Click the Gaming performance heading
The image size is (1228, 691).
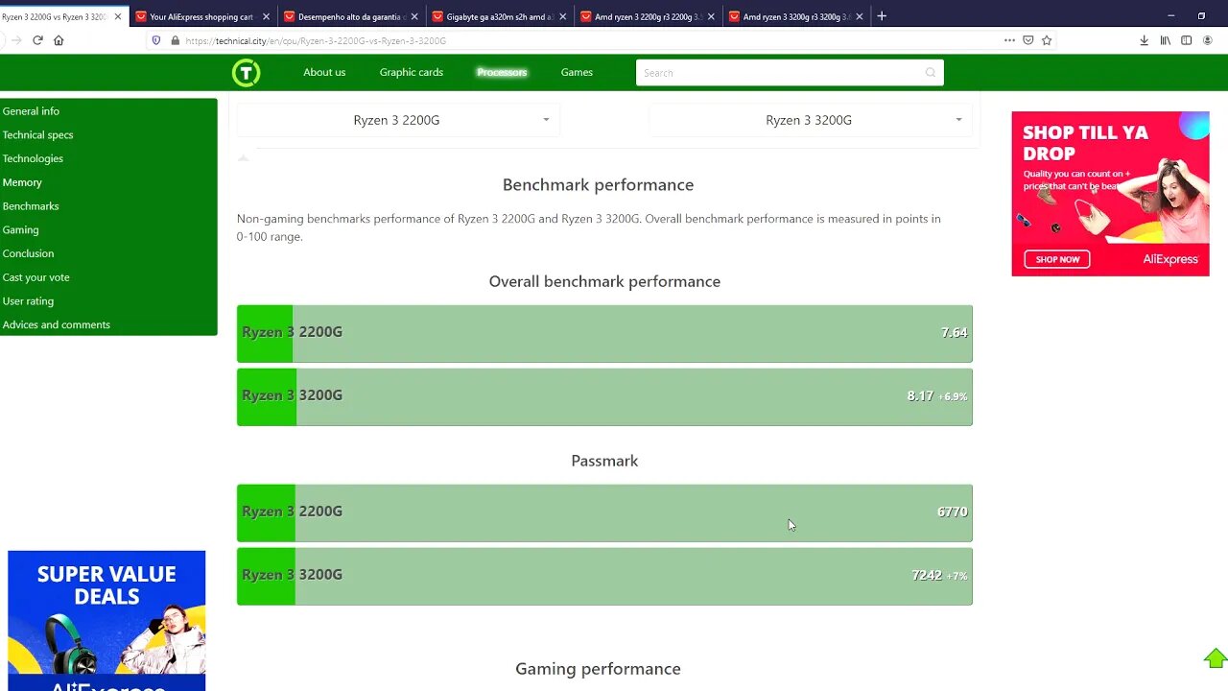598,669
